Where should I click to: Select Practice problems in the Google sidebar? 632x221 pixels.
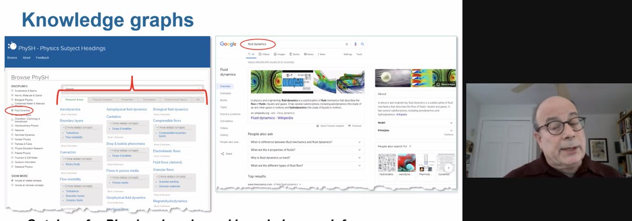coord(230,114)
